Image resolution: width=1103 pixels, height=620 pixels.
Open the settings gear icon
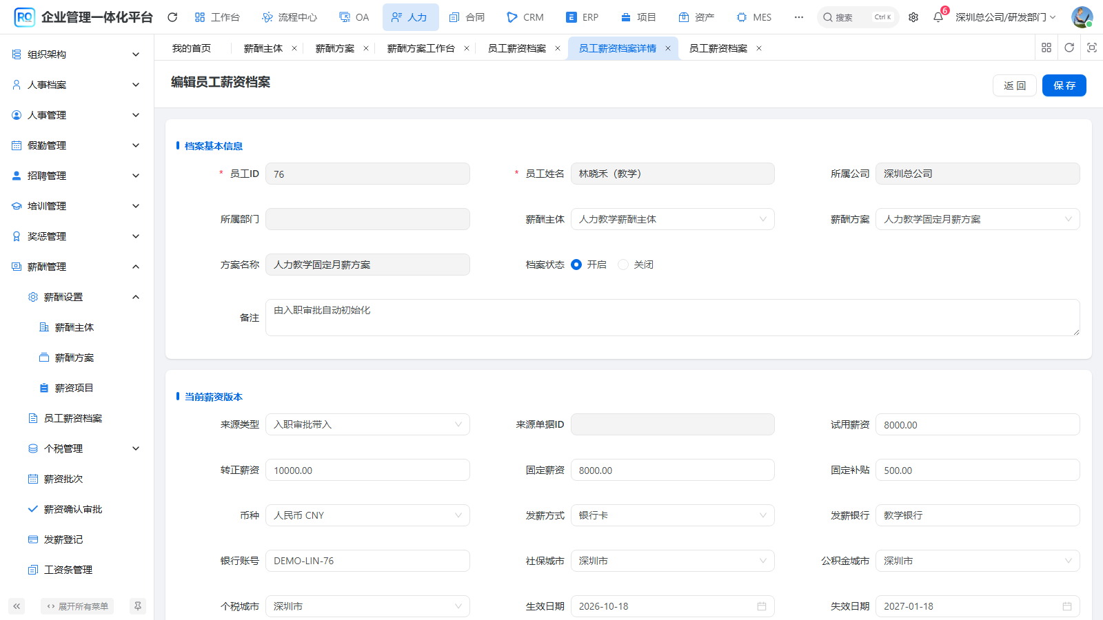pyautogui.click(x=913, y=17)
